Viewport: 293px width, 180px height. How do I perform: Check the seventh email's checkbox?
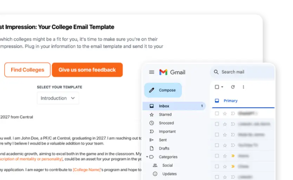(x=217, y=177)
